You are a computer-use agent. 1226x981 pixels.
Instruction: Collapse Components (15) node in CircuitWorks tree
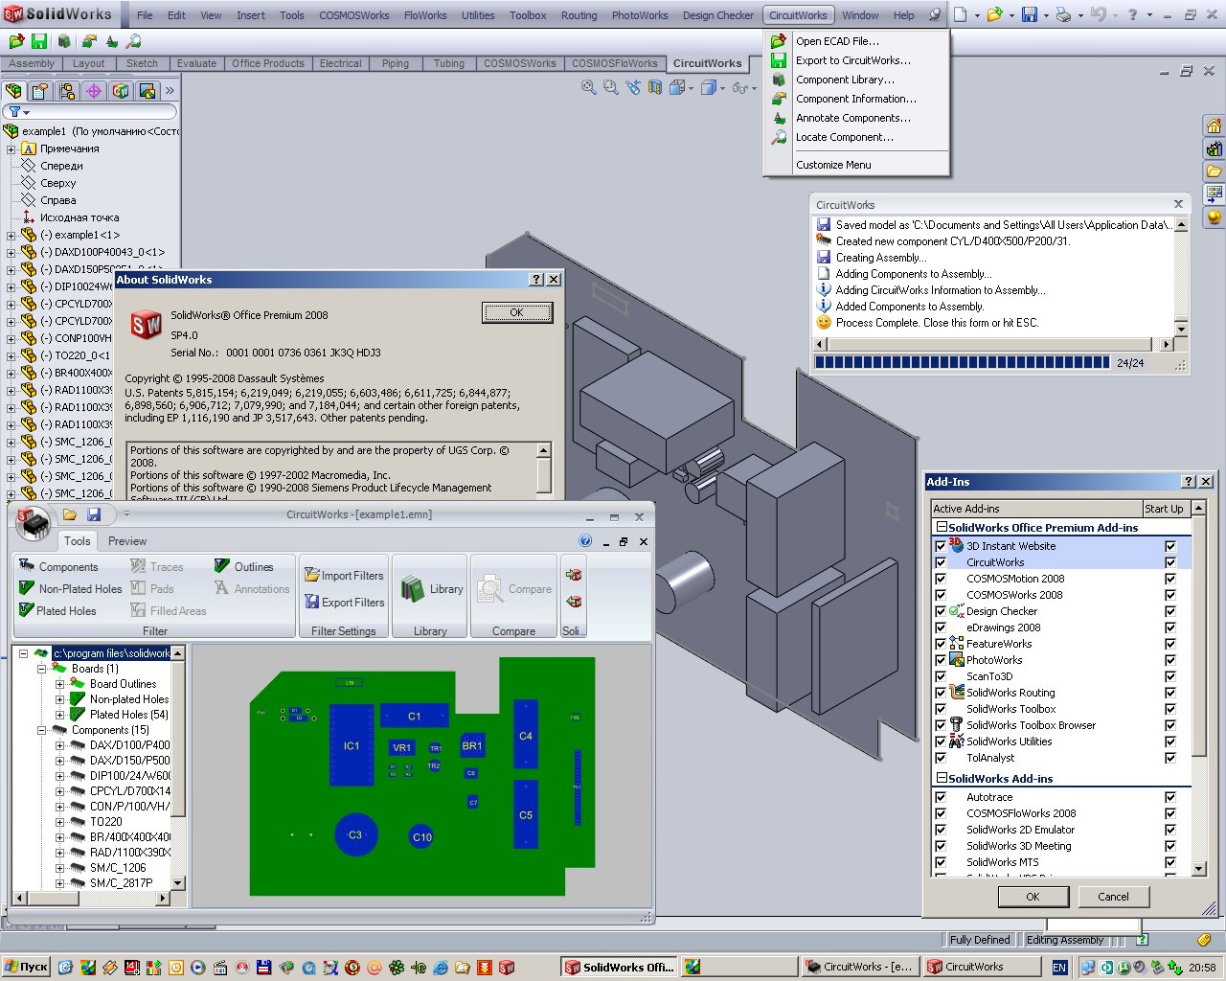tap(41, 730)
